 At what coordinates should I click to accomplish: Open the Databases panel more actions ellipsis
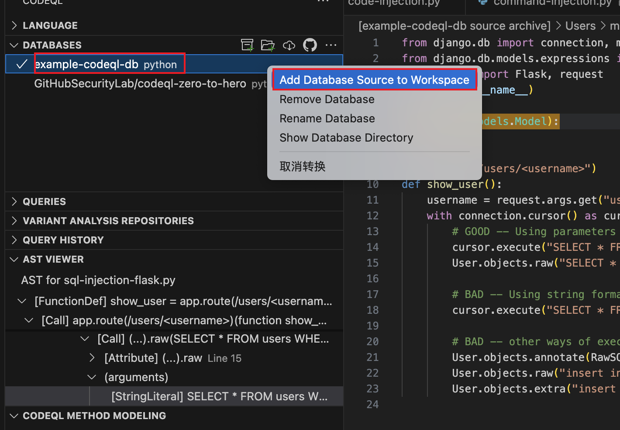coord(331,45)
